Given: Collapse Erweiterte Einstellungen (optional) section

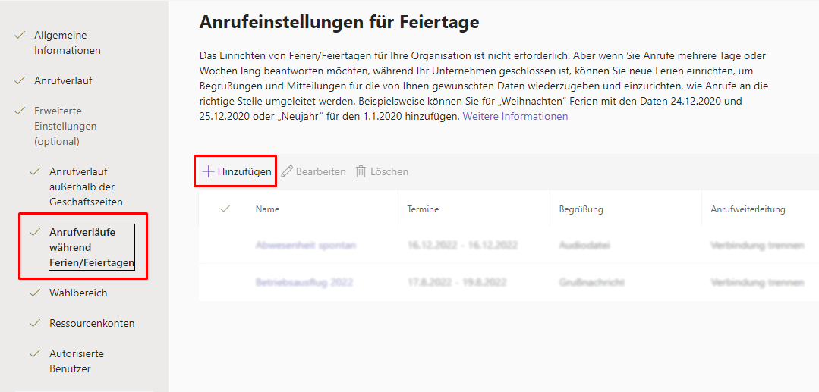Looking at the screenshot, I should 65,126.
